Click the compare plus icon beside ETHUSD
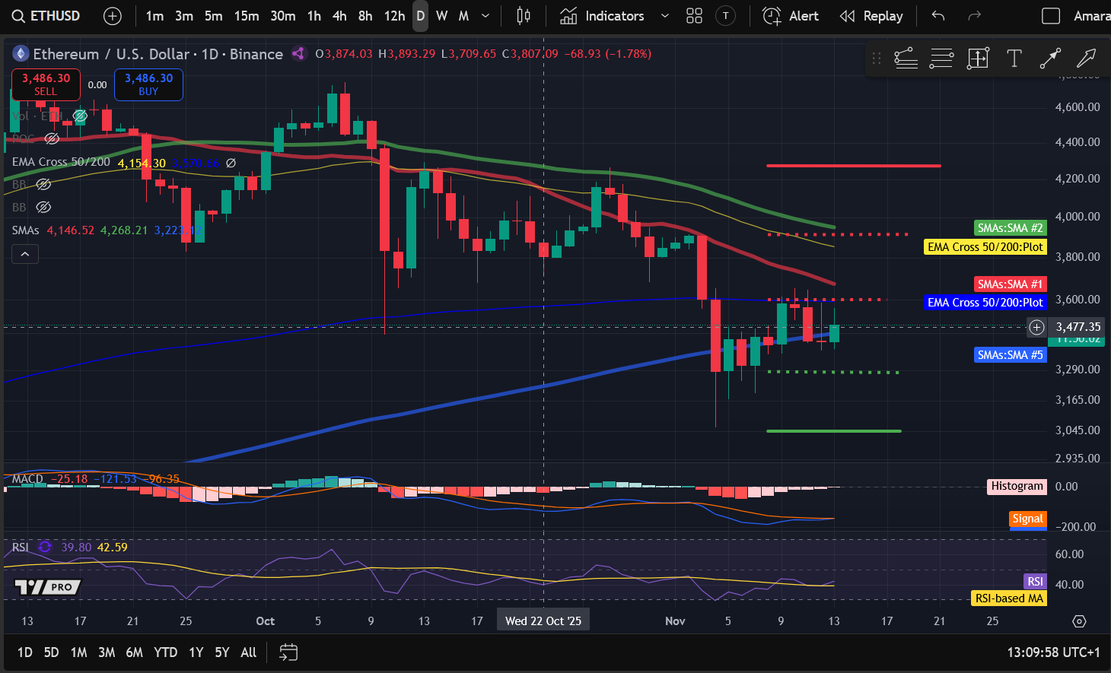Screen dimensions: 1111x673 (112, 16)
